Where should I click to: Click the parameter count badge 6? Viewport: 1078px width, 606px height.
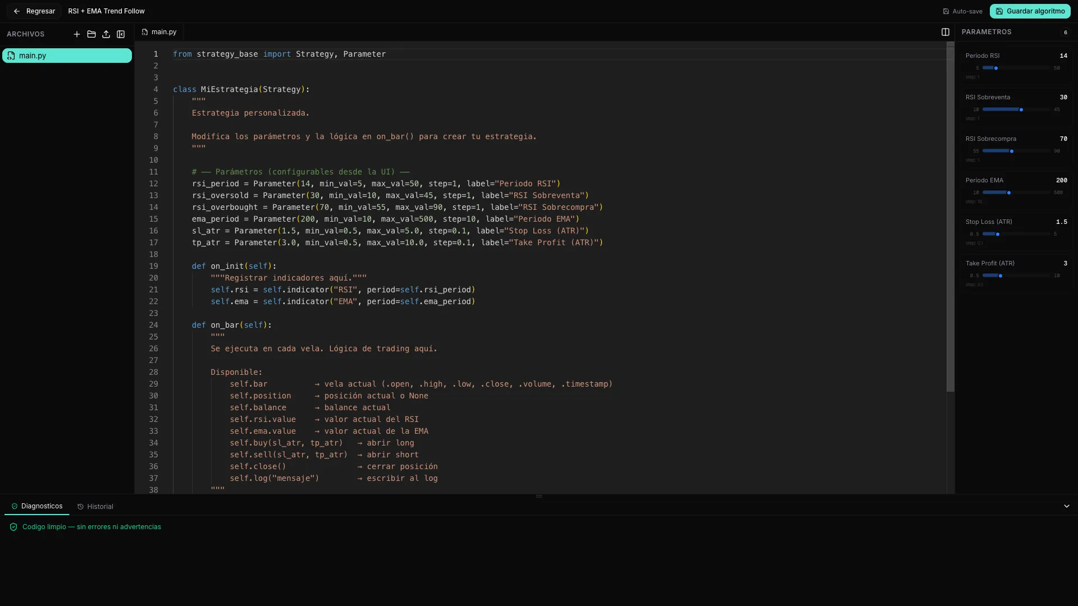coord(1066,33)
